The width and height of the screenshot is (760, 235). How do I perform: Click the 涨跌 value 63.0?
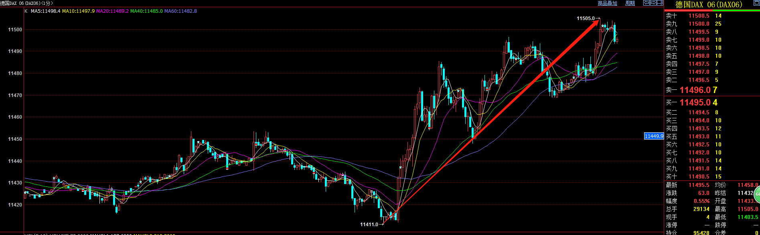(704, 193)
